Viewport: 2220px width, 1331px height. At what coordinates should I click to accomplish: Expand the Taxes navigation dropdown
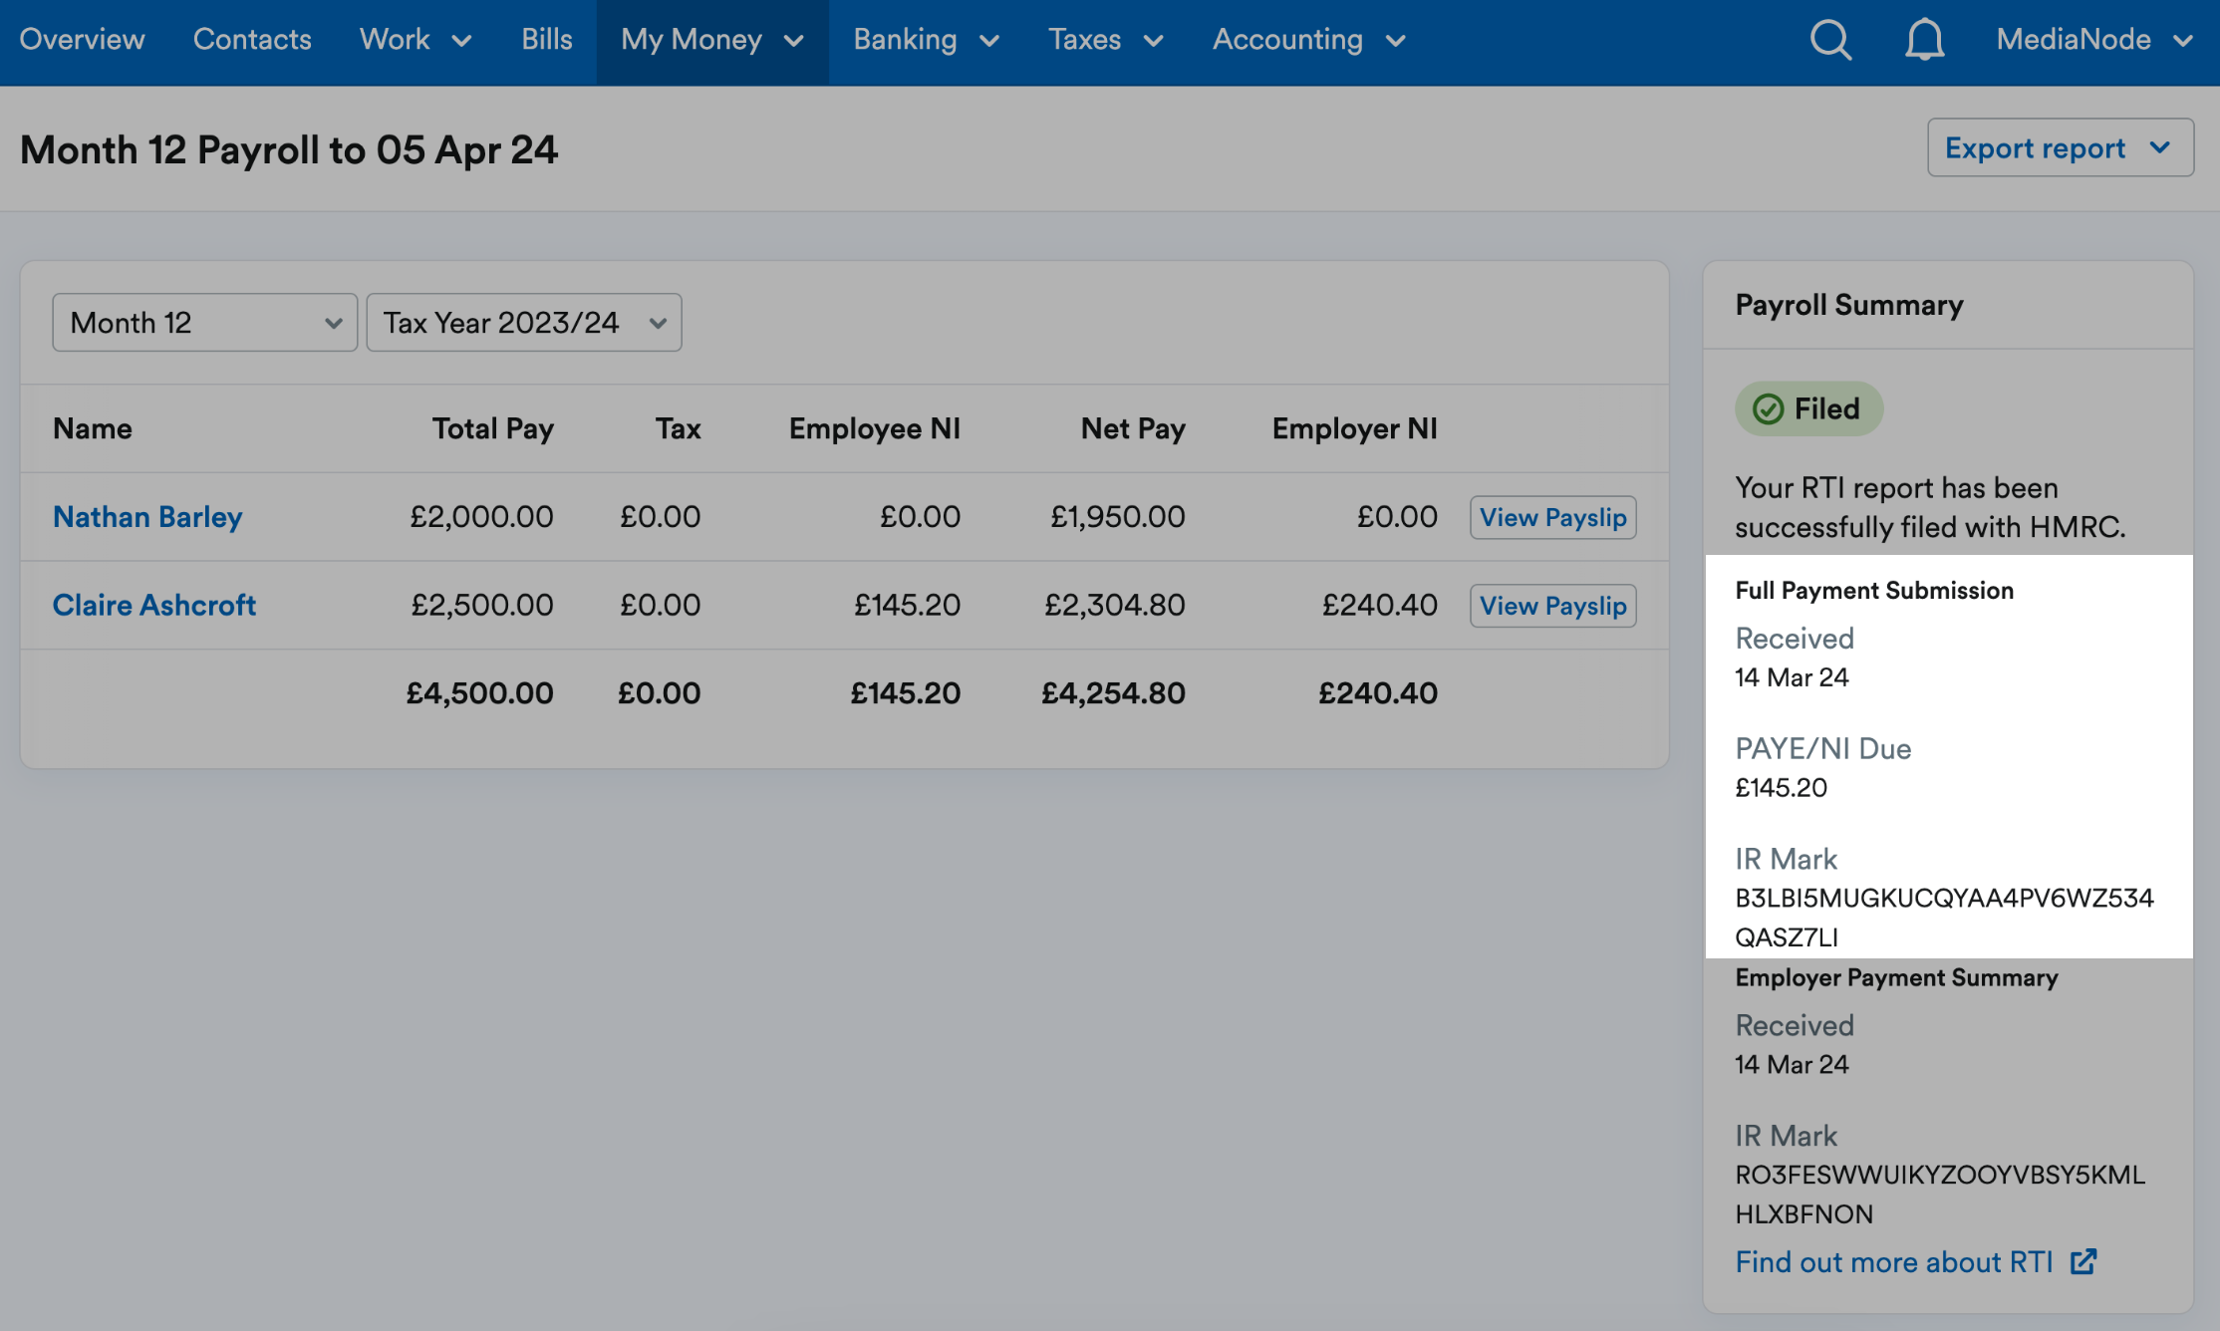[1106, 40]
